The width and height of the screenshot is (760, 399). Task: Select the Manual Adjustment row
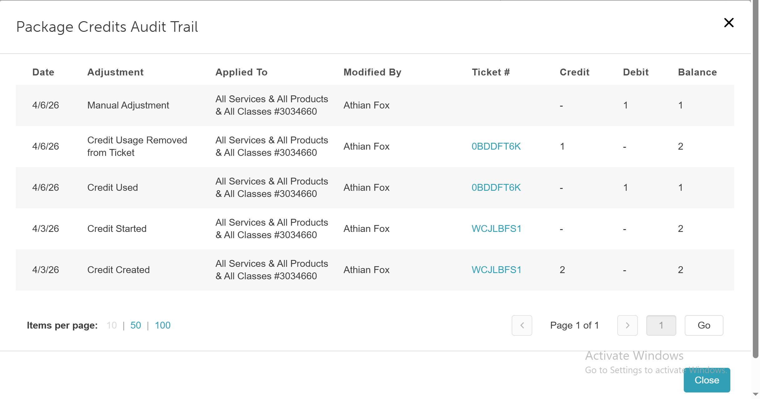coord(128,105)
